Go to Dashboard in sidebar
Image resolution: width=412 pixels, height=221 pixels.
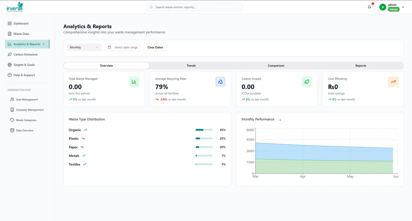27,23
